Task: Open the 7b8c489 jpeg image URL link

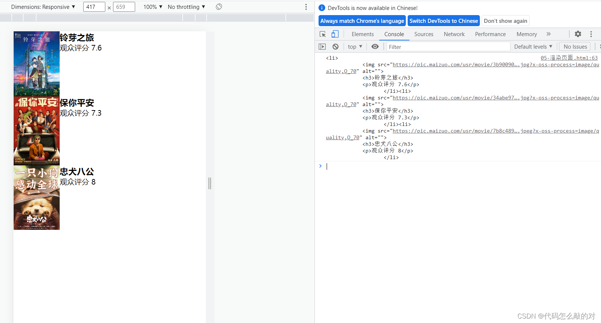Action: 496,131
